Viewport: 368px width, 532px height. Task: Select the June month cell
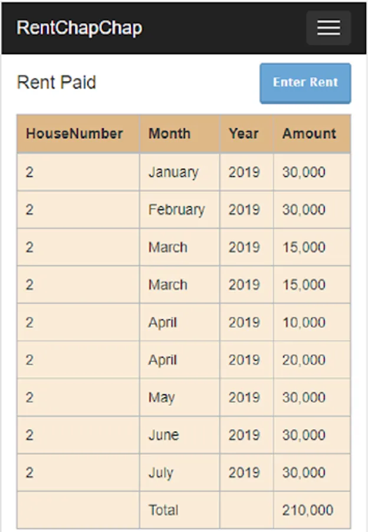click(x=163, y=435)
